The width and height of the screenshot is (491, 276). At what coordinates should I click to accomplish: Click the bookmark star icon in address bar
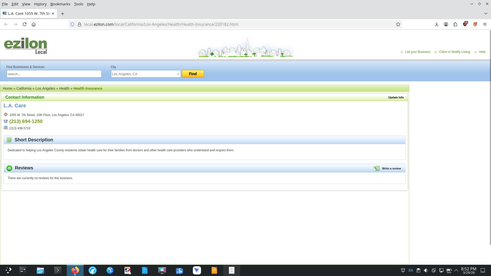point(398,24)
